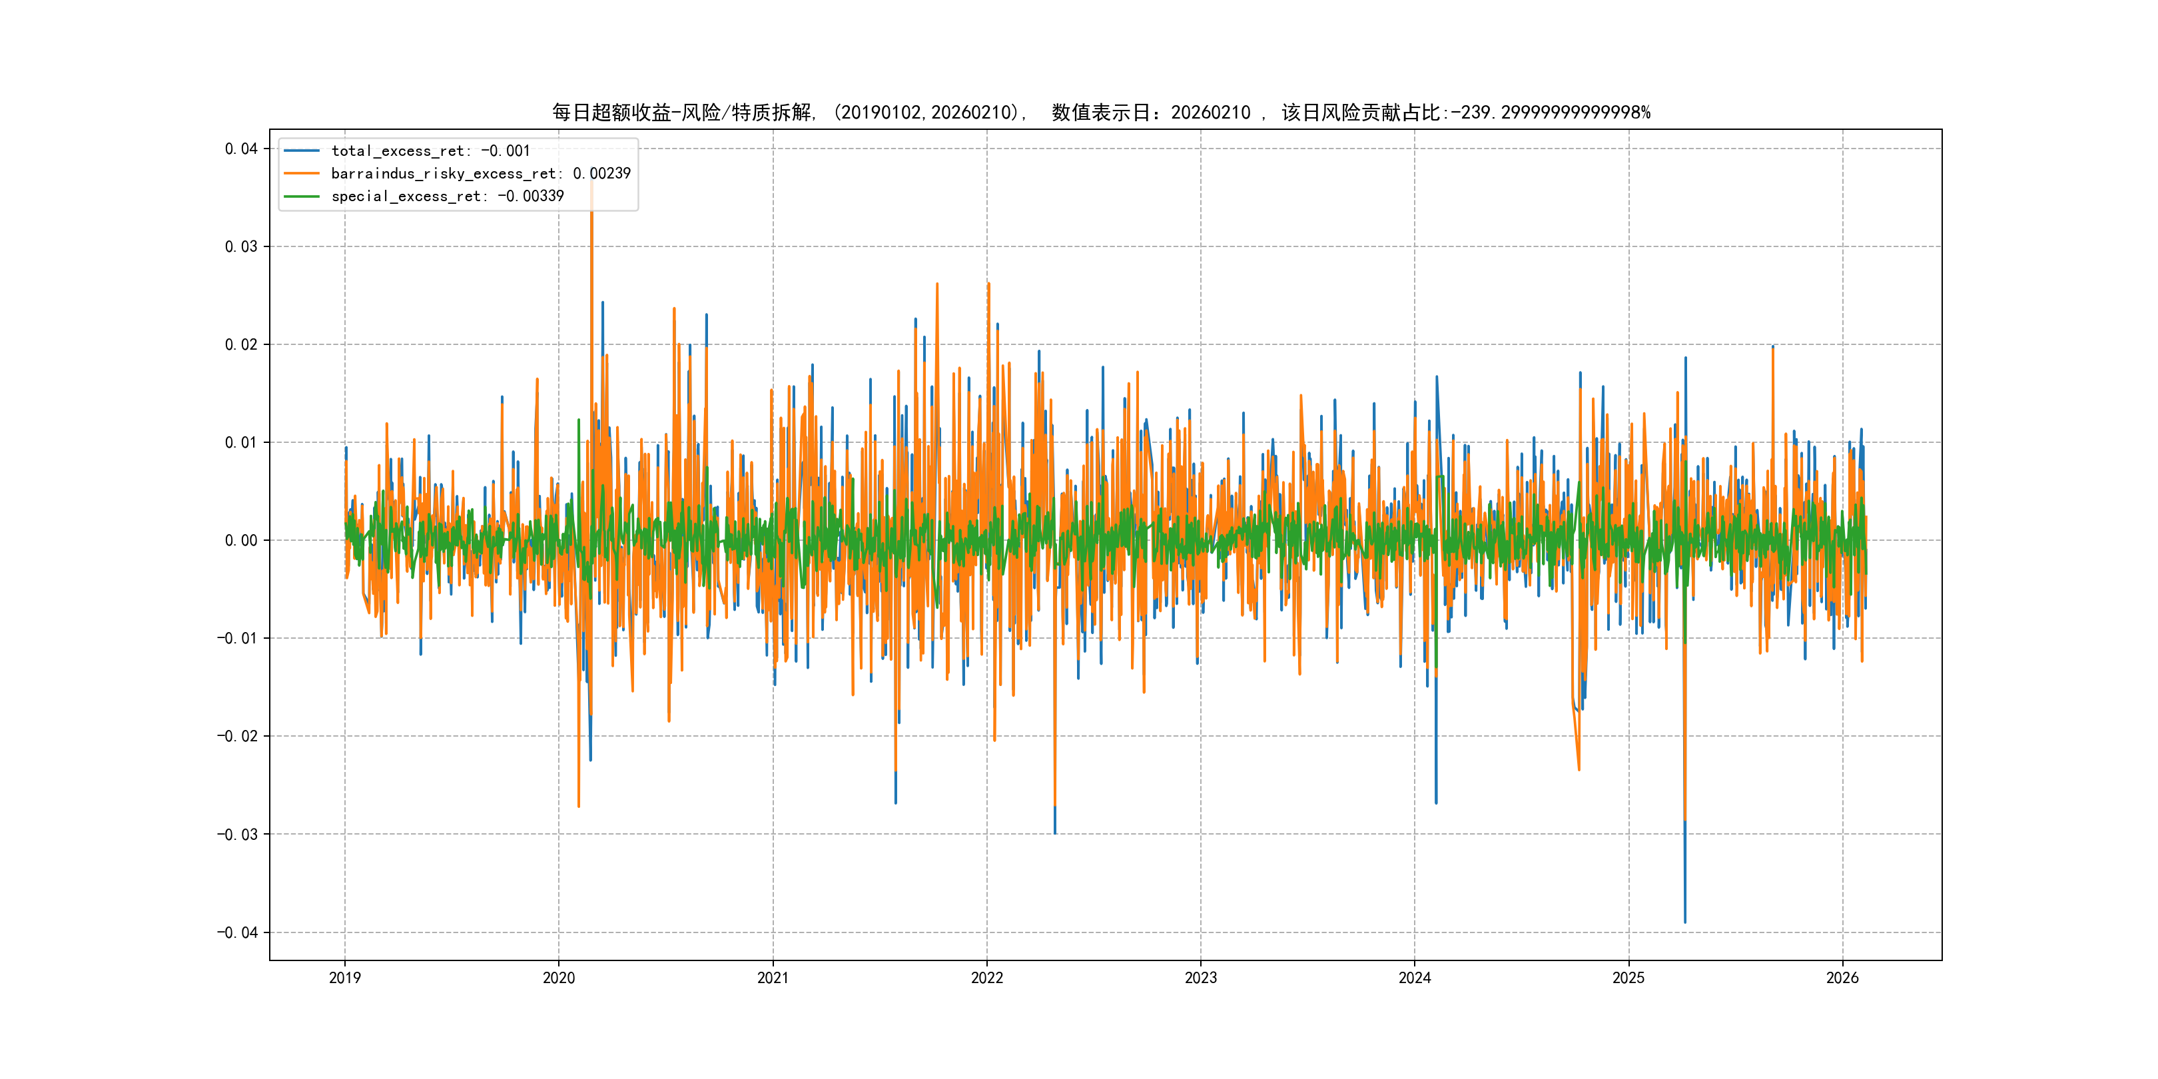Click the 0.02 y-axis tick label
The width and height of the screenshot is (2158, 1079).
pos(241,344)
